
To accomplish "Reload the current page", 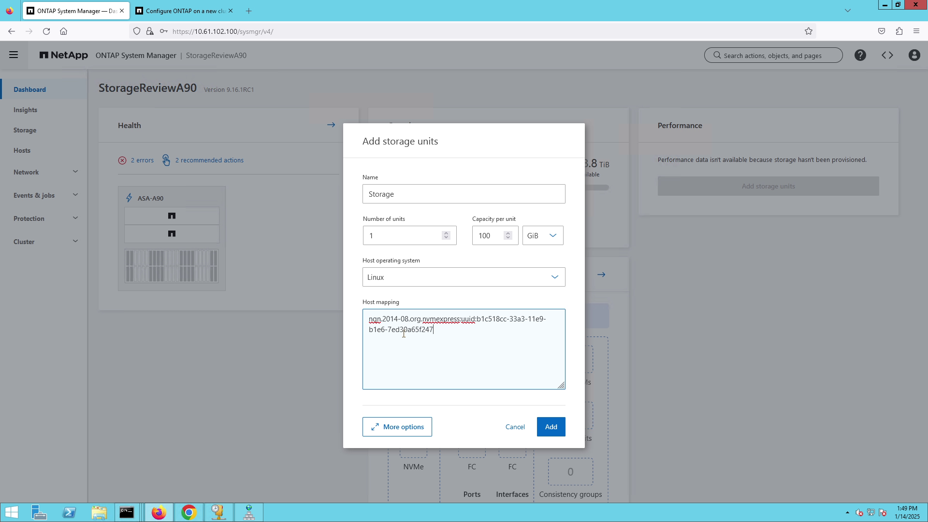I will [46, 31].
